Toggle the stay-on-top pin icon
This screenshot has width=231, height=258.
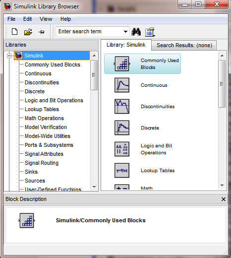pos(41,32)
